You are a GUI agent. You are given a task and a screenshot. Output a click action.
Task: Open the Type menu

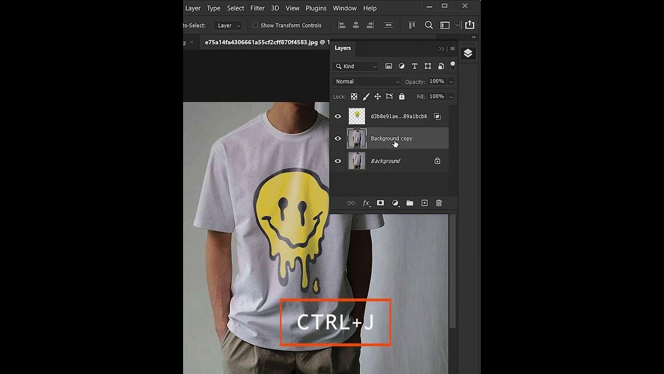pyautogui.click(x=214, y=8)
